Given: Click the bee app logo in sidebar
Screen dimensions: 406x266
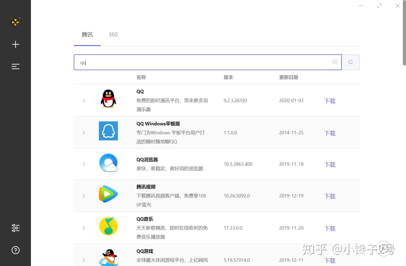Looking at the screenshot, I should pos(16,22).
